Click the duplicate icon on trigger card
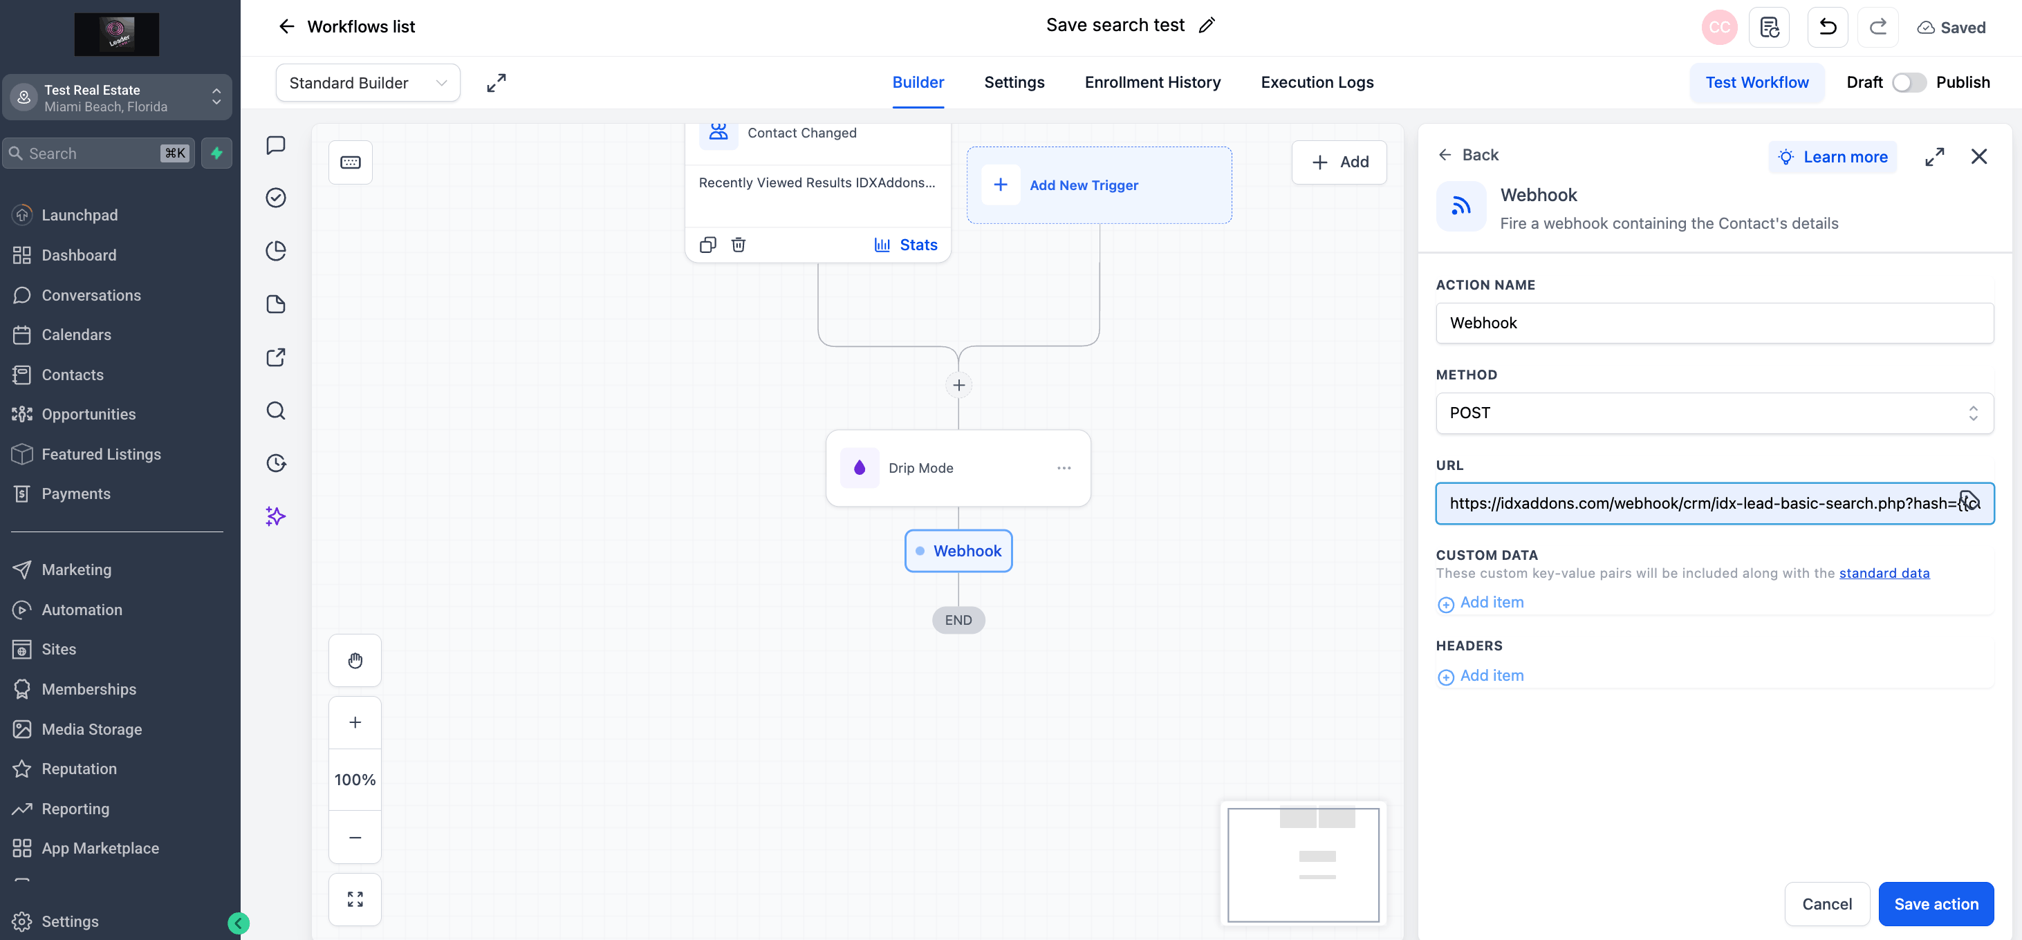 click(x=707, y=245)
